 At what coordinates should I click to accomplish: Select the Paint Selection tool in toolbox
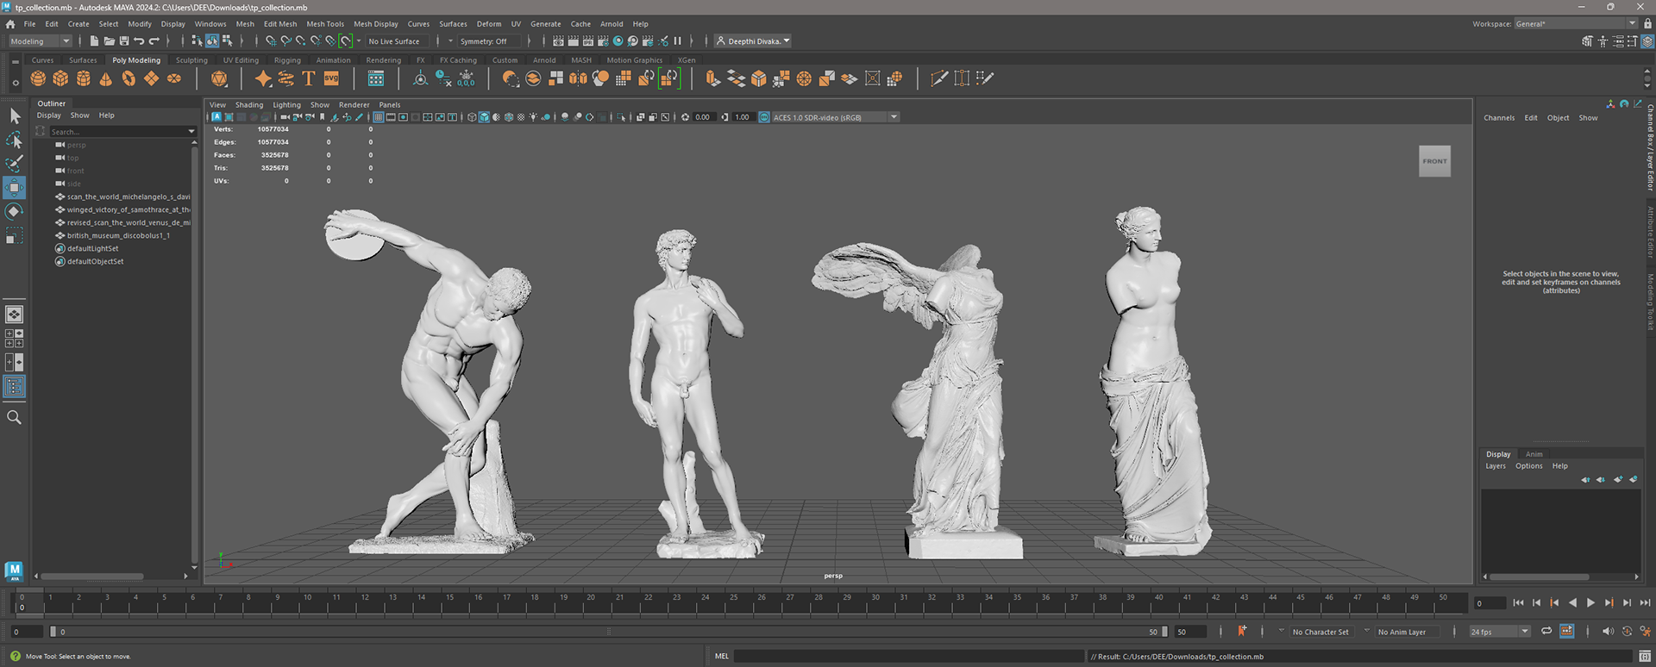click(15, 164)
